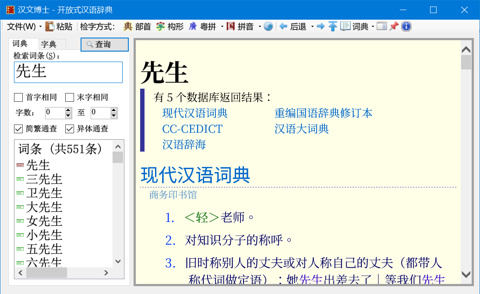Open the 文件(W) menu dropdown arrow
The image size is (480, 294).
tap(40, 27)
